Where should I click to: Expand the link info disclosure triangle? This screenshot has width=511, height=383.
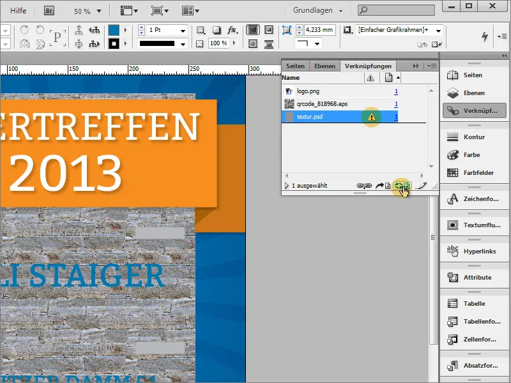[x=286, y=186]
